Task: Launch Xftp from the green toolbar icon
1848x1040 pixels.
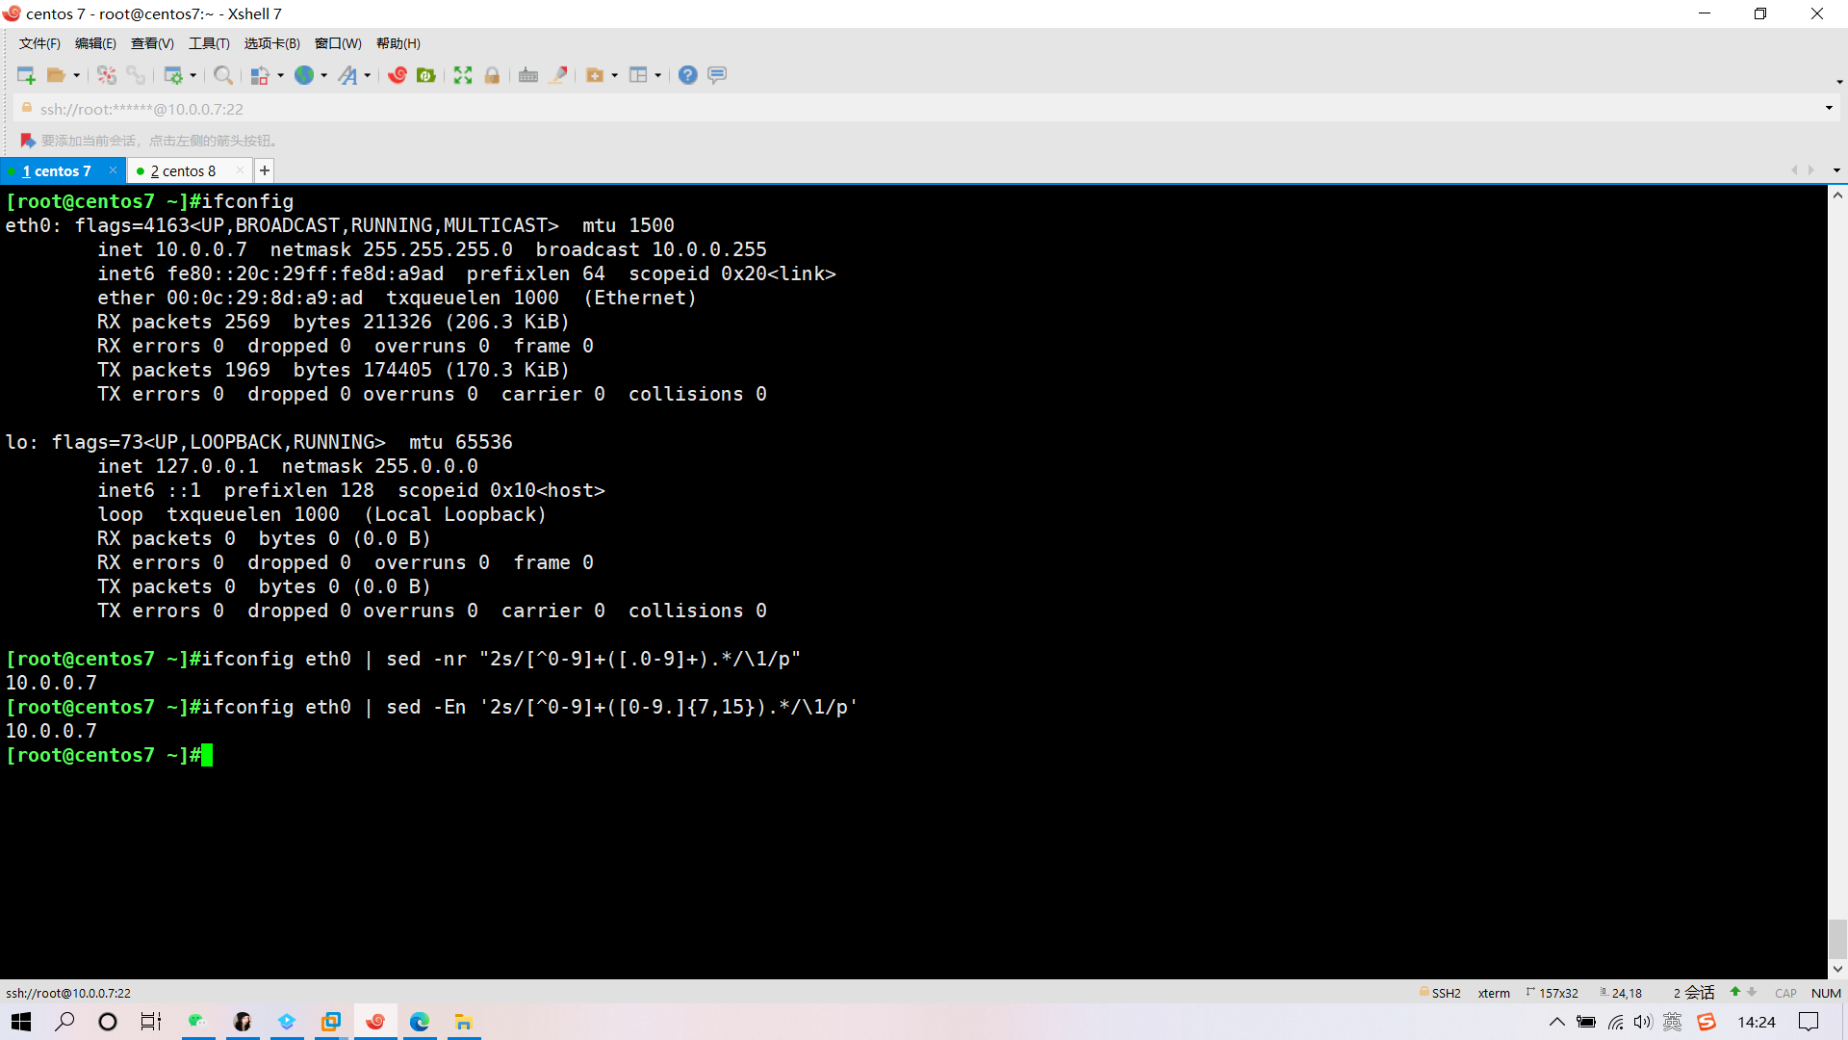Action: click(425, 75)
